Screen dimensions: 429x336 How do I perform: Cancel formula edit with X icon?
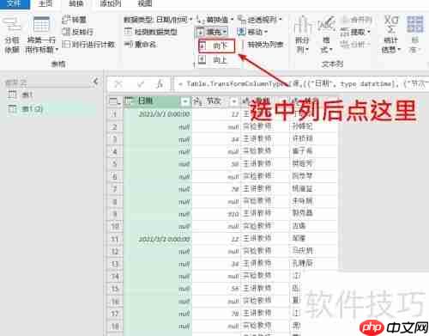tap(118, 84)
